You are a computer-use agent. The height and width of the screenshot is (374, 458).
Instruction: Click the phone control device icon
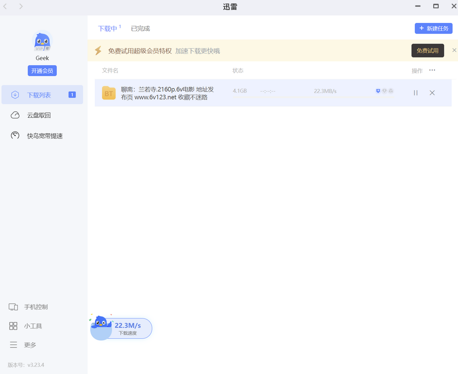point(13,307)
